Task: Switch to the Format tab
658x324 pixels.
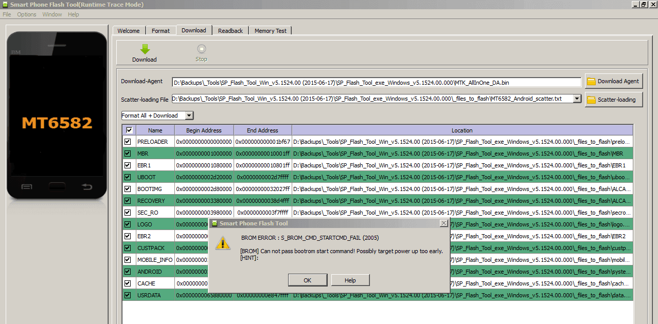Action: click(x=161, y=31)
